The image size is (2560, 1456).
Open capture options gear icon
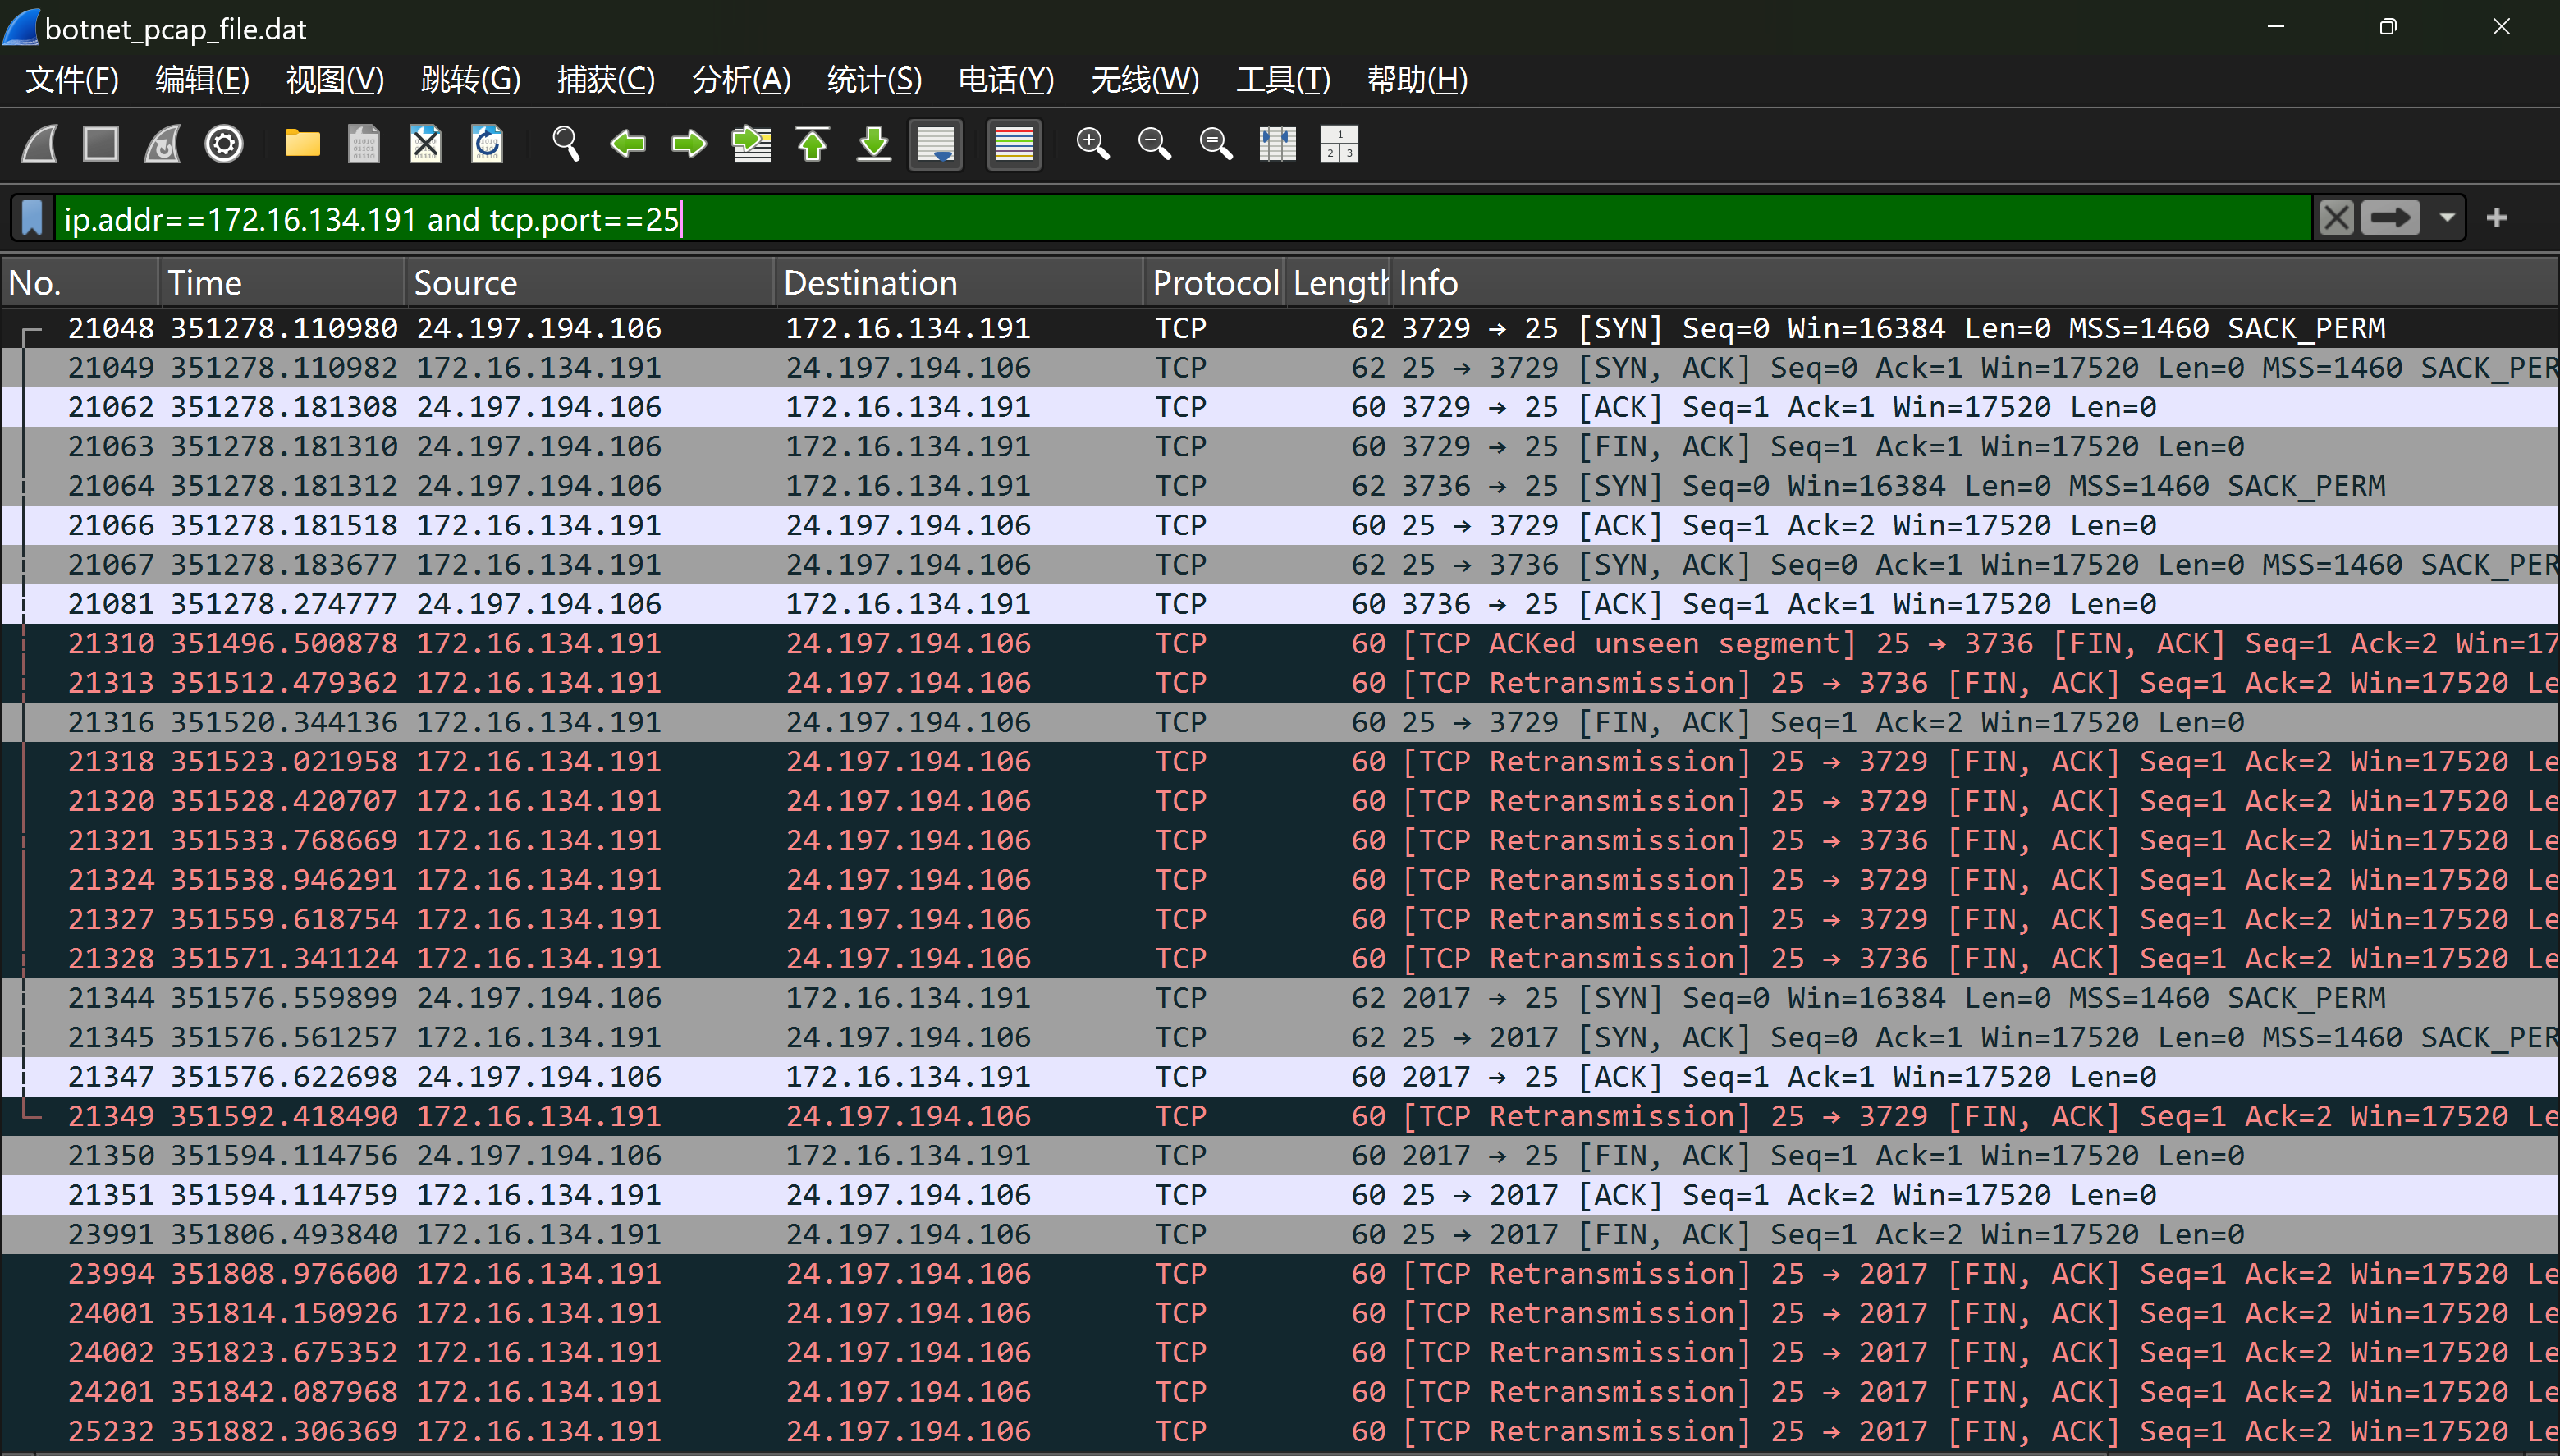[223, 144]
